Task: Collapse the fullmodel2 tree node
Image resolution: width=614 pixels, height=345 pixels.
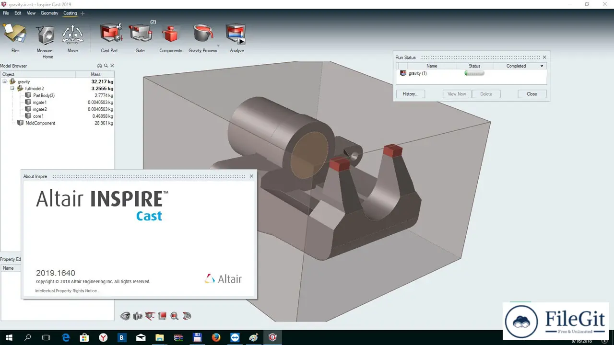Action: coord(12,89)
